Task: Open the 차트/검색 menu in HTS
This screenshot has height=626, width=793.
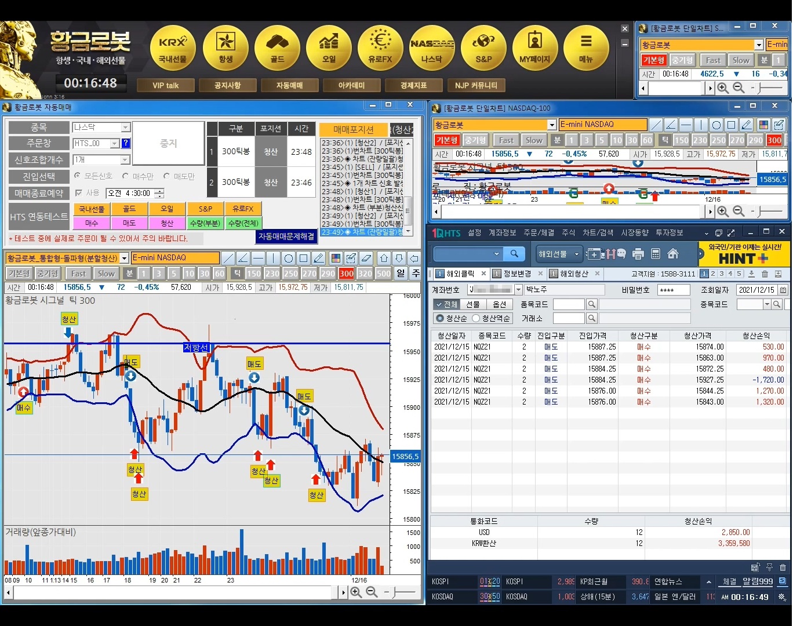Action: (x=598, y=232)
